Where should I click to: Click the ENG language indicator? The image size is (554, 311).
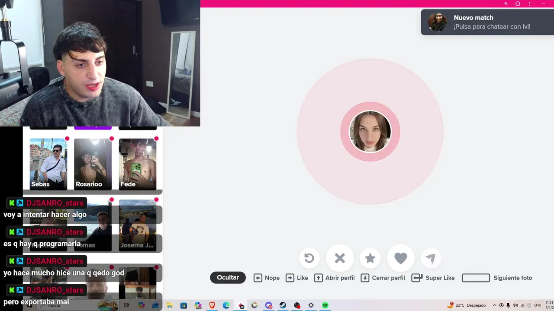538,305
